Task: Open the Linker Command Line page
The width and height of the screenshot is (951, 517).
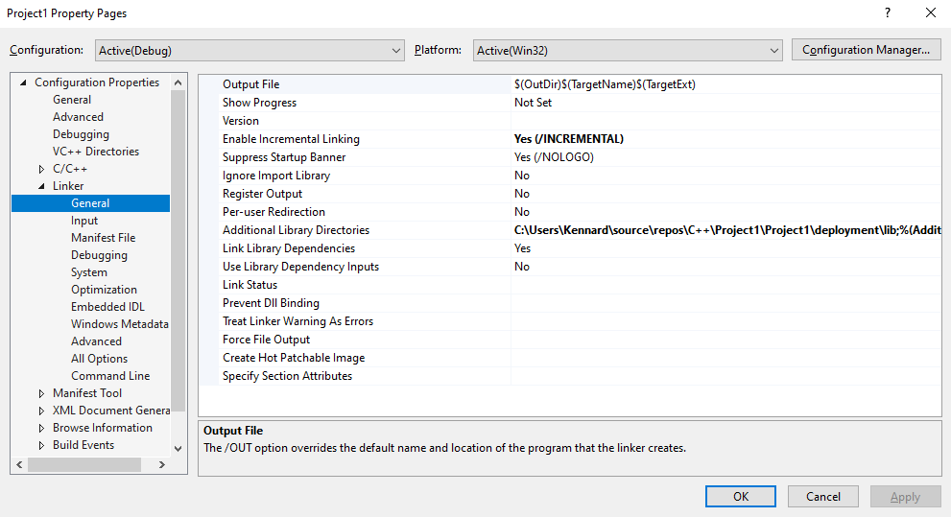Action: [x=110, y=376]
